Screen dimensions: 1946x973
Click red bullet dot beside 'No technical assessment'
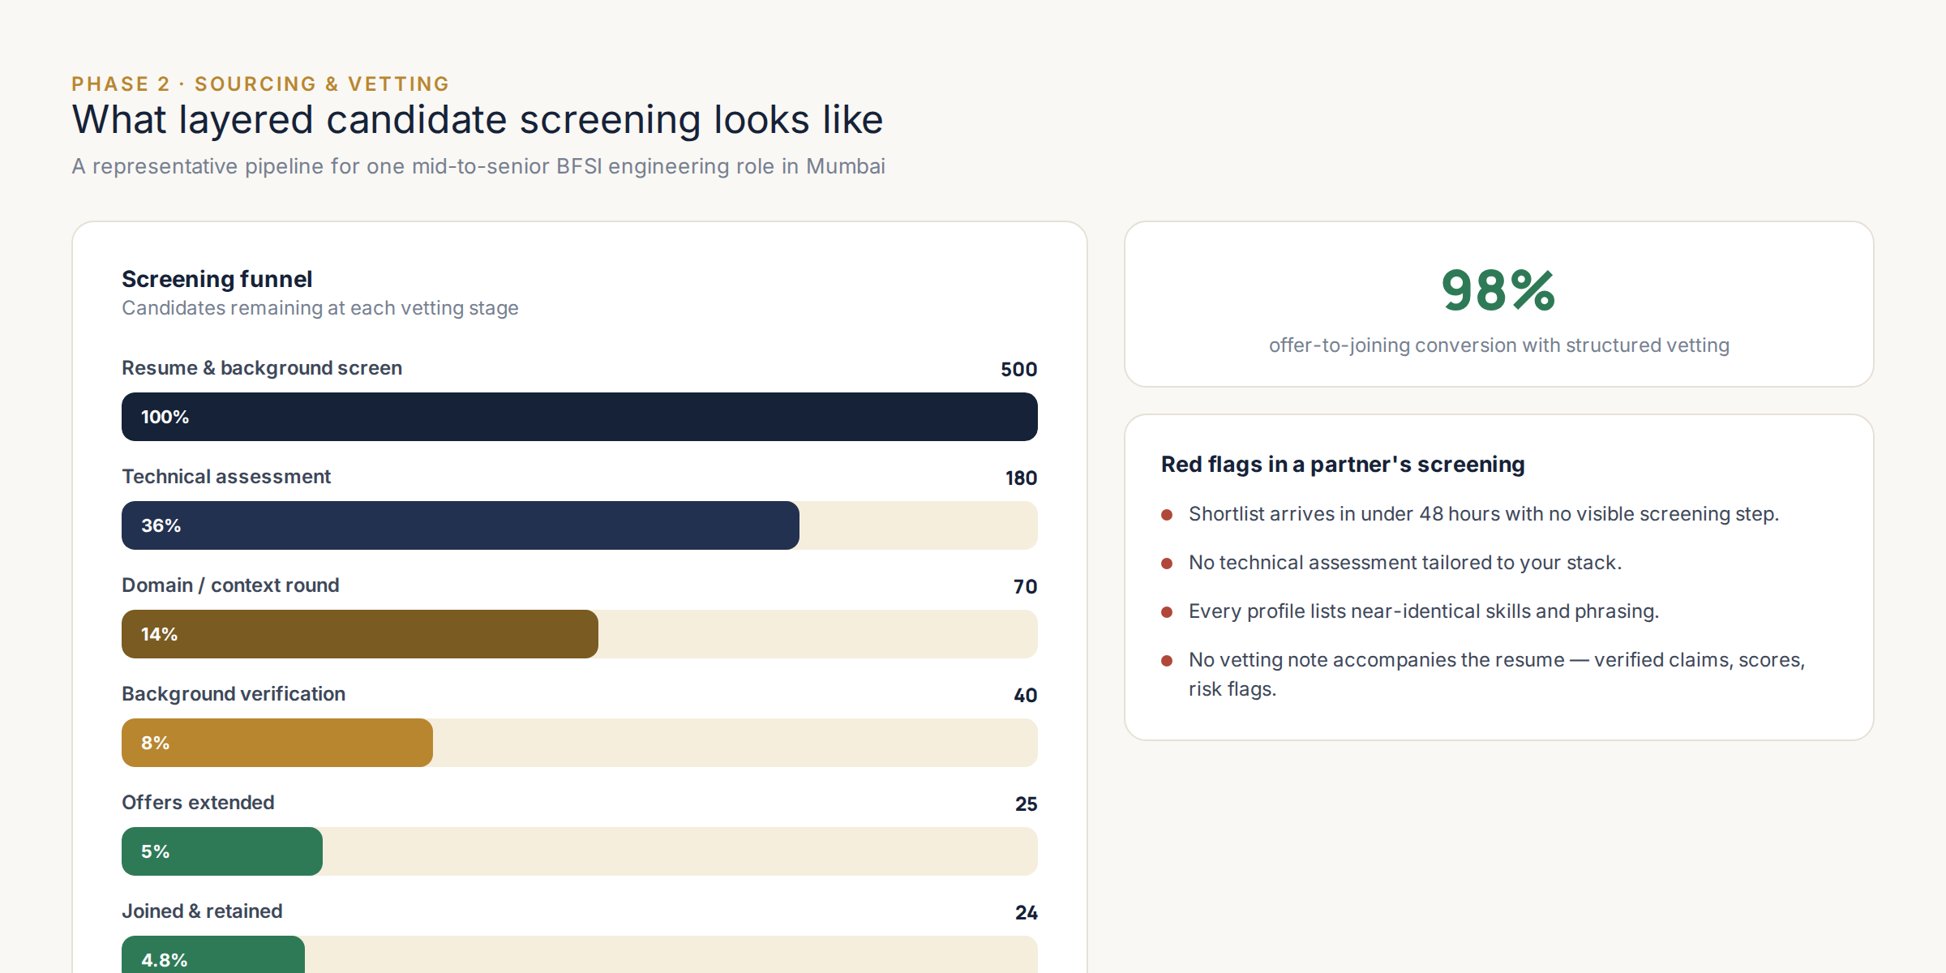(1167, 564)
